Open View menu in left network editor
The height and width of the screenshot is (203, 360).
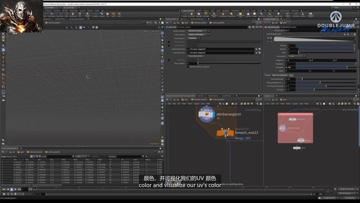pyautogui.click(x=184, y=104)
